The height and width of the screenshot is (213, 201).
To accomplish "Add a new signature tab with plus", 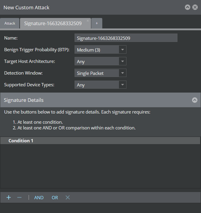I will pyautogui.click(x=97, y=23).
